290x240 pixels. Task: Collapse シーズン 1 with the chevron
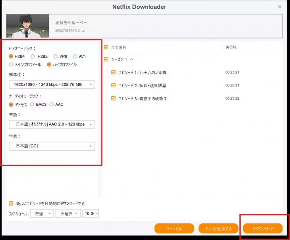[x=132, y=59]
